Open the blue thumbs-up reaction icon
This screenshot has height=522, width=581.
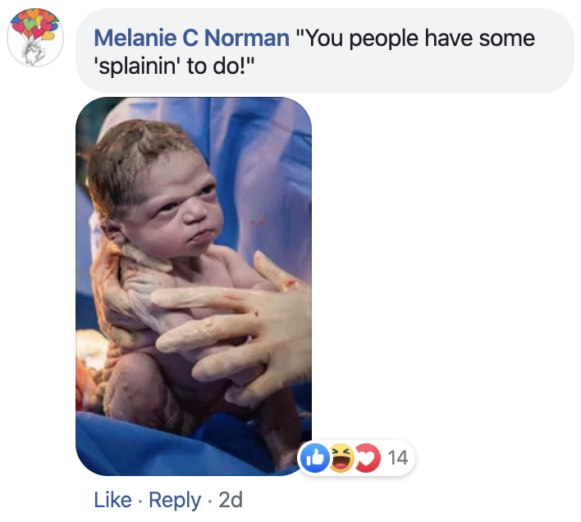pyautogui.click(x=314, y=458)
